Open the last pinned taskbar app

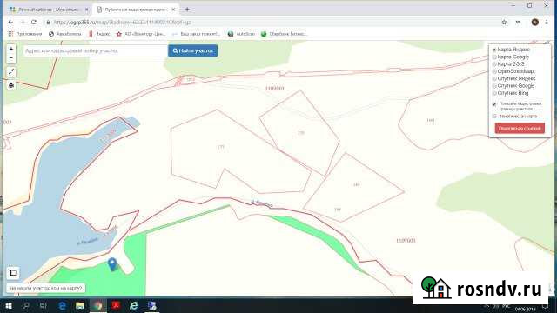152,305
